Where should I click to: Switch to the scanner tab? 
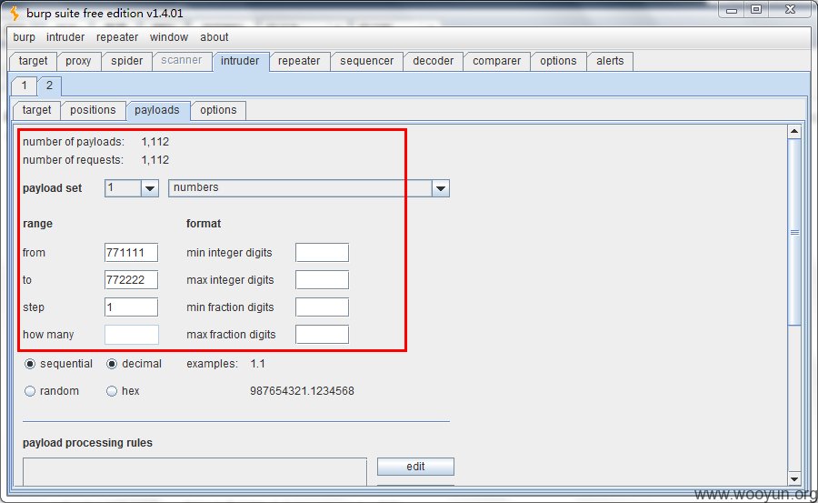(x=181, y=61)
